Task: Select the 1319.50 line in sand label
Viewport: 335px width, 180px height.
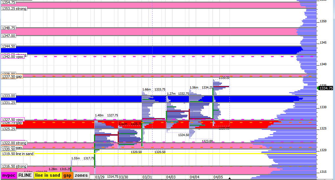Action: tap(18, 154)
